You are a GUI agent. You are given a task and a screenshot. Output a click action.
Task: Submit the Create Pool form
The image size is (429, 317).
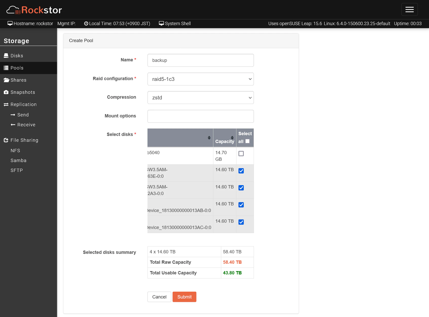click(x=184, y=297)
